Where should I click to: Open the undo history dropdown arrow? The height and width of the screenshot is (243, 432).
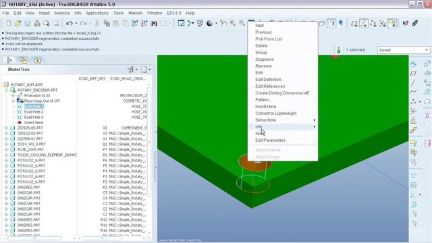click(76, 24)
